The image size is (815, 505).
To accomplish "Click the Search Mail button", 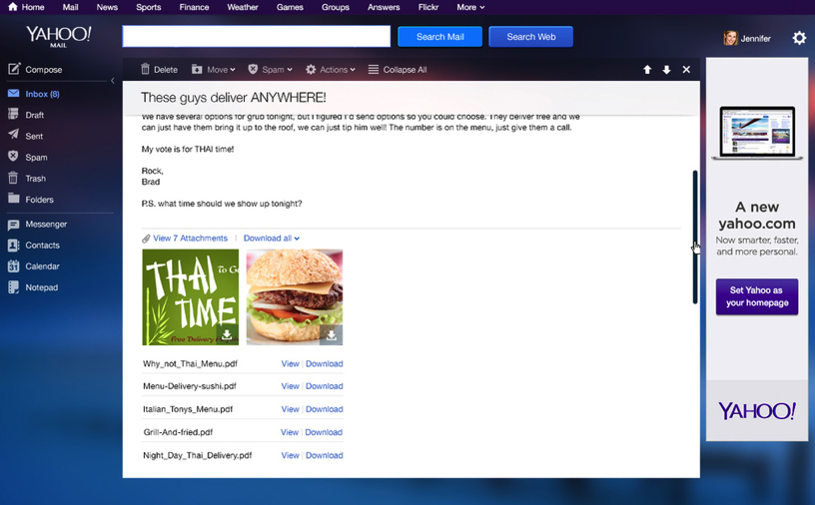I will click(439, 37).
